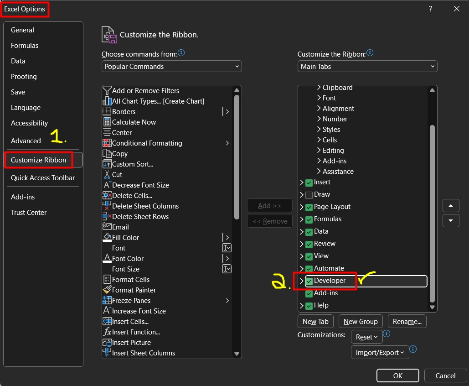
Task: Click the question mark help button
Action: coord(430,9)
